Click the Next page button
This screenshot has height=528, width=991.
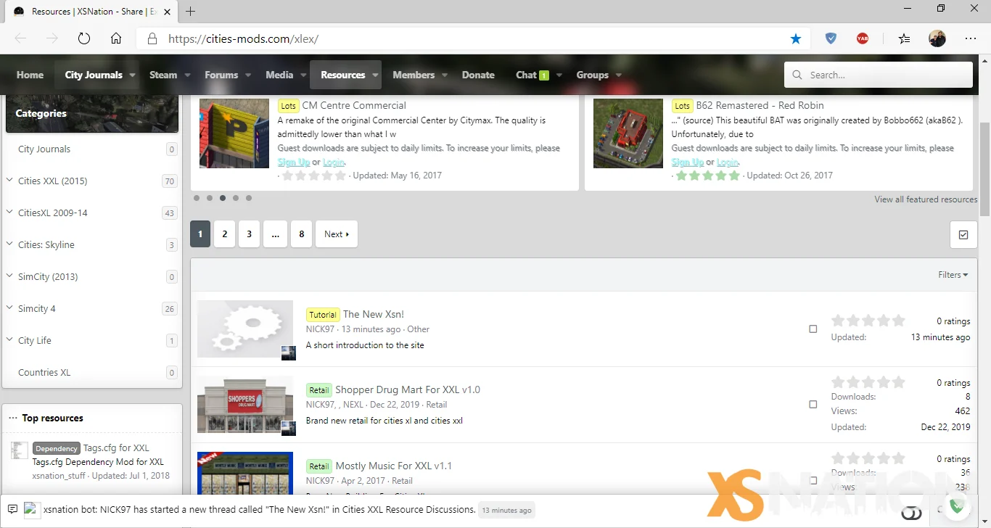tap(337, 234)
